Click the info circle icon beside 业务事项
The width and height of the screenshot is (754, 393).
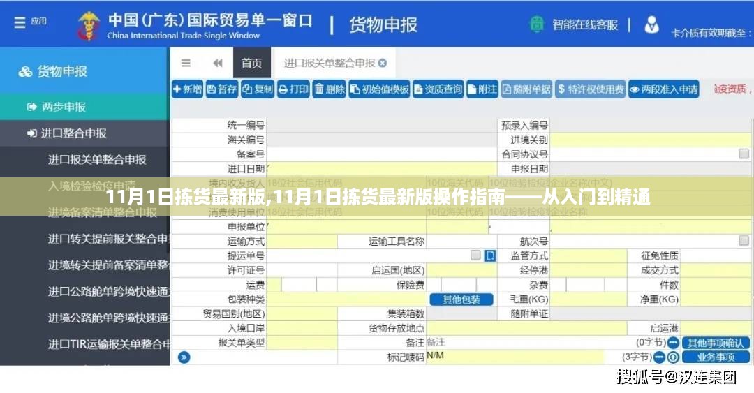tap(673, 357)
